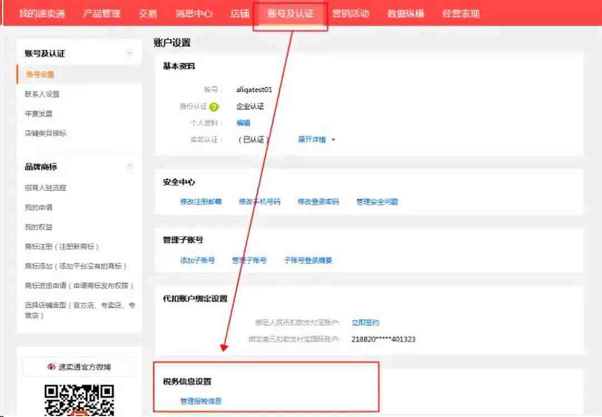Click the 立即签约 link
Image resolution: width=602 pixels, height=417 pixels.
(365, 322)
